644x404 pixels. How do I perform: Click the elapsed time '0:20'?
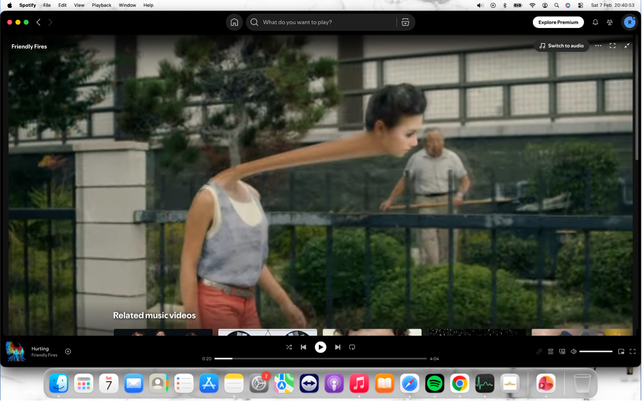tap(207, 358)
